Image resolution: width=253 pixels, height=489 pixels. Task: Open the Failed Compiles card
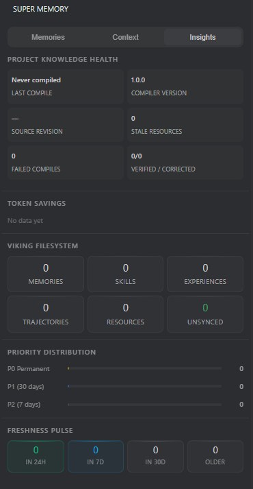[66, 163]
